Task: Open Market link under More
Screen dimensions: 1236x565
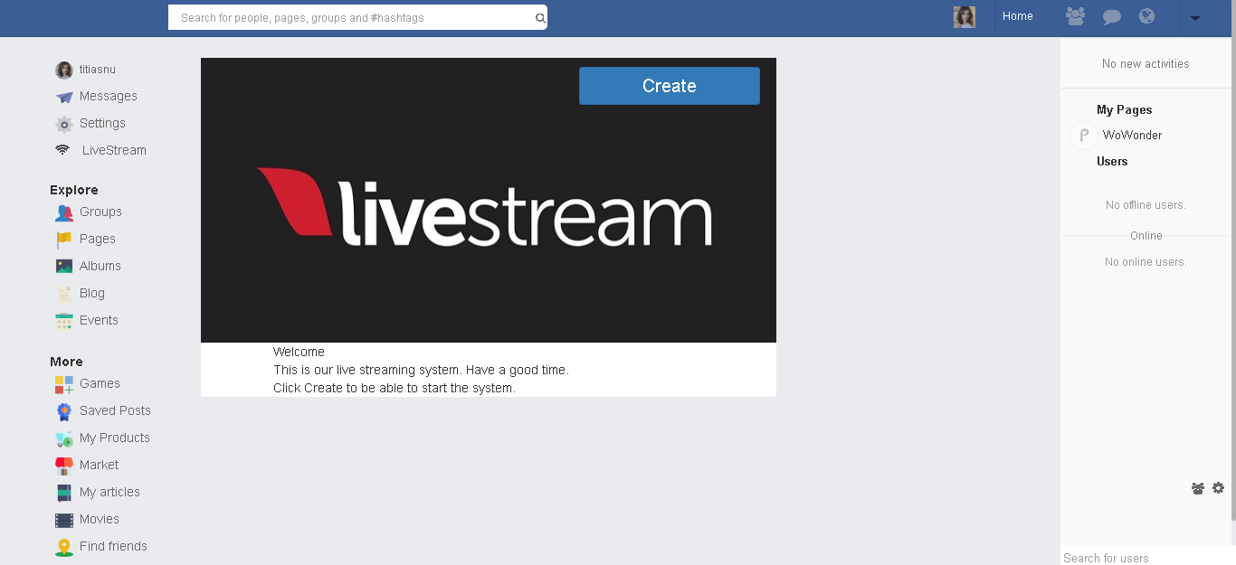Action: point(100,466)
